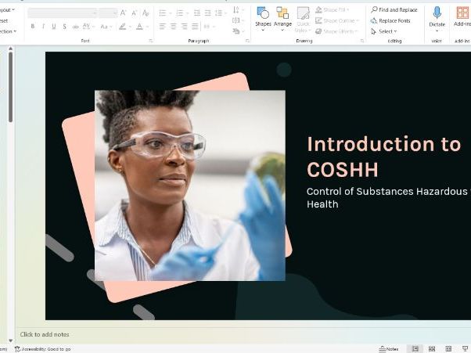This screenshot has width=471, height=353.
Task: Click text highlight color button
Action: coord(124,27)
